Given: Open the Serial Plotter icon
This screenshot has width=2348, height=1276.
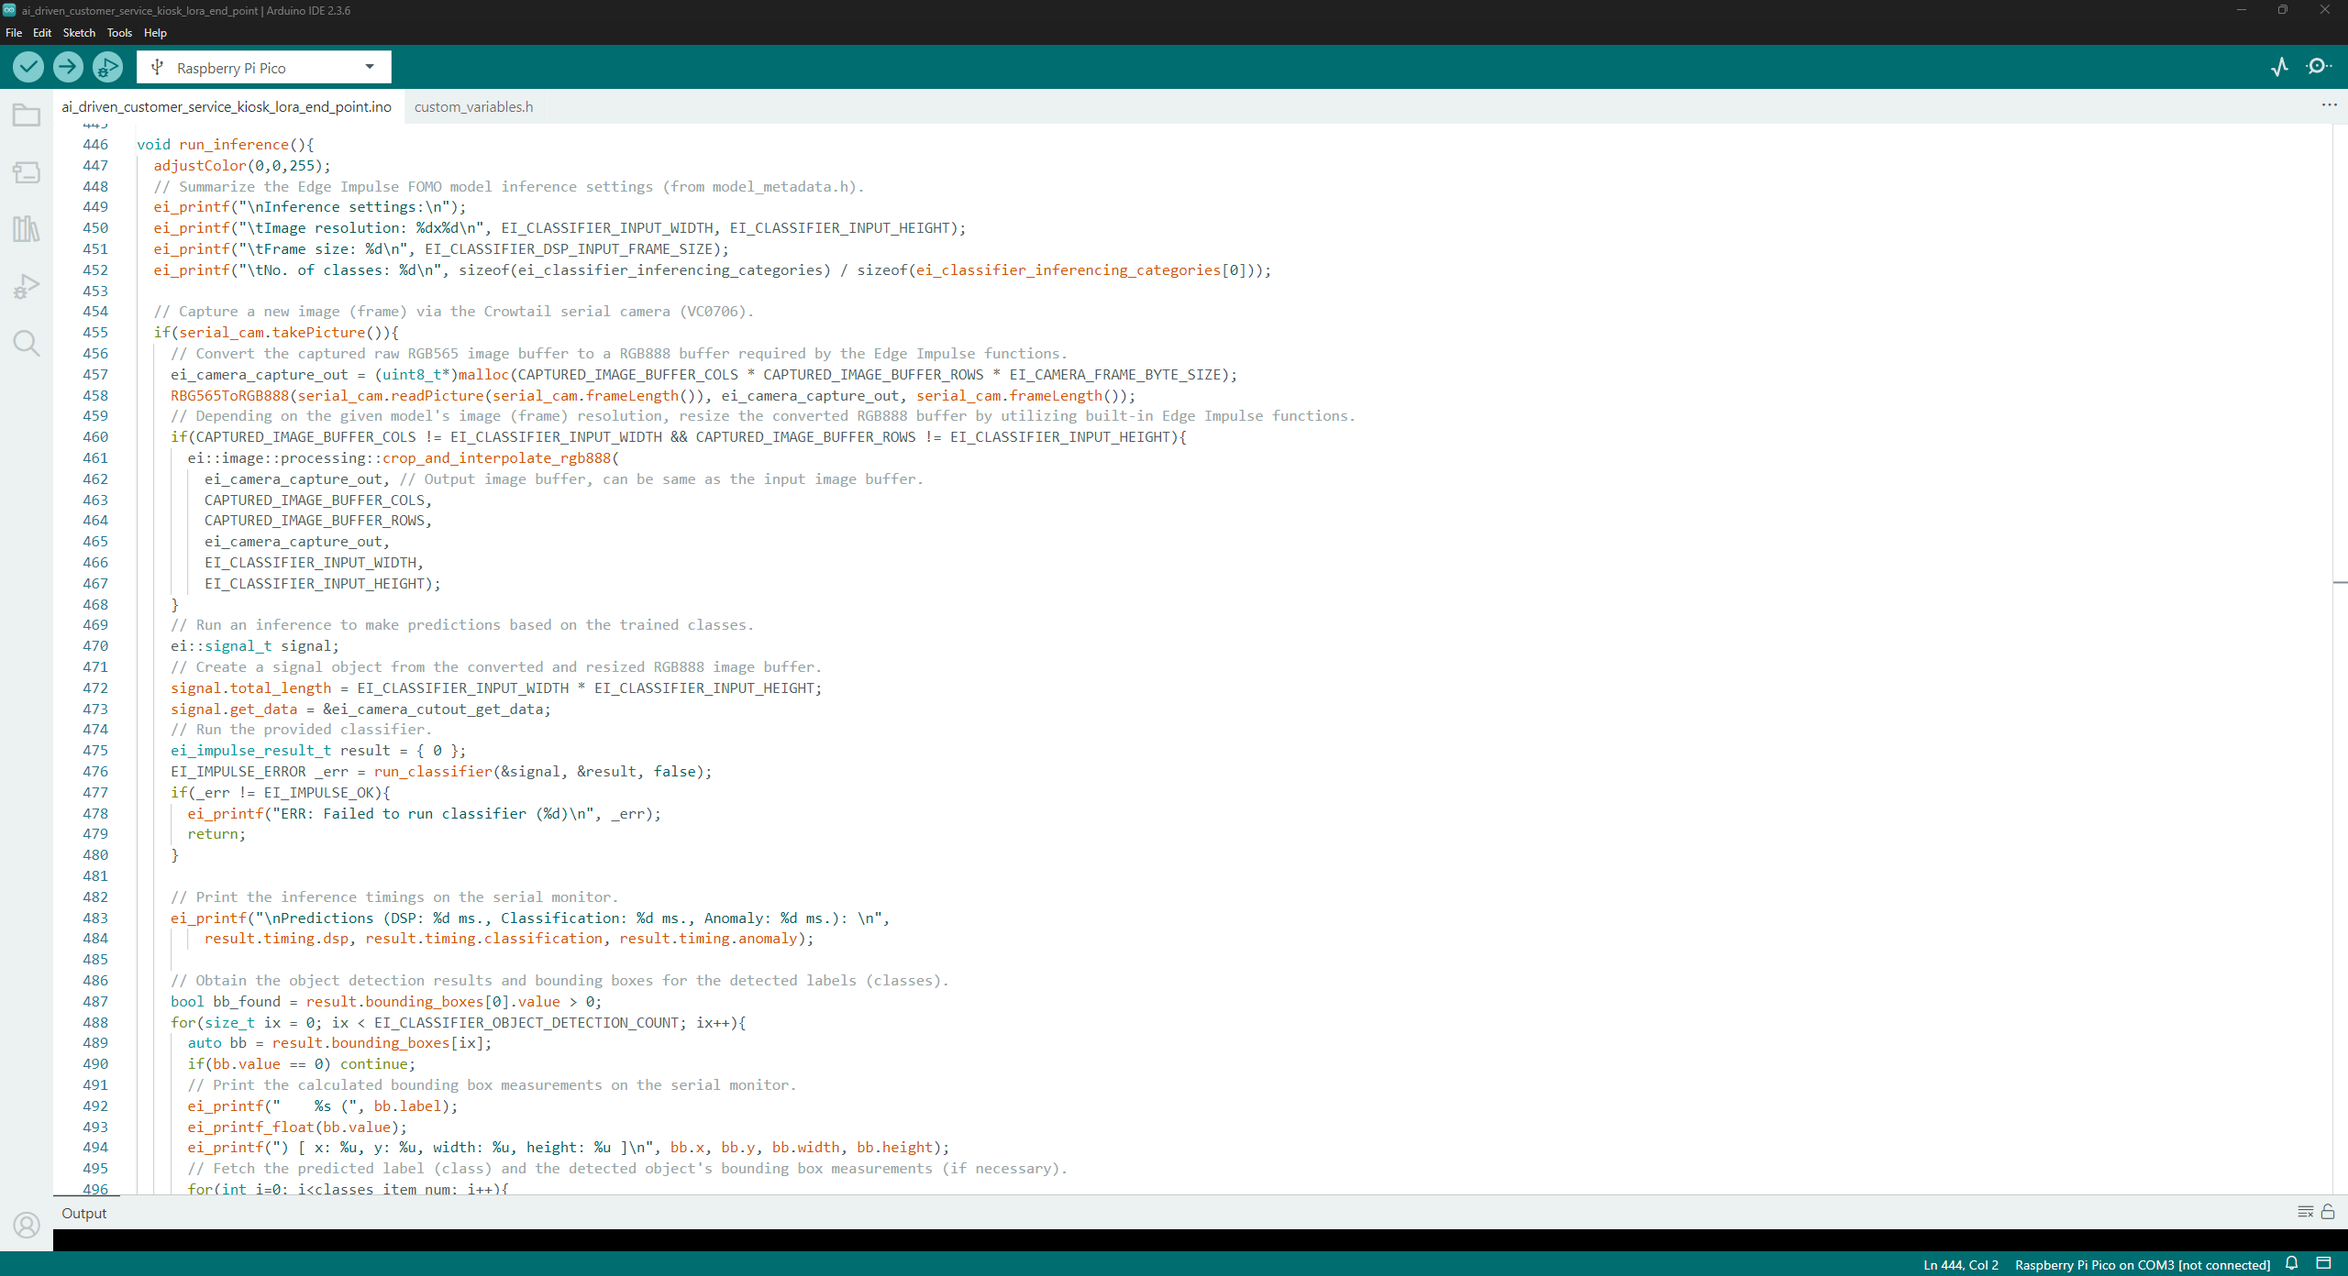Looking at the screenshot, I should (x=2280, y=67).
